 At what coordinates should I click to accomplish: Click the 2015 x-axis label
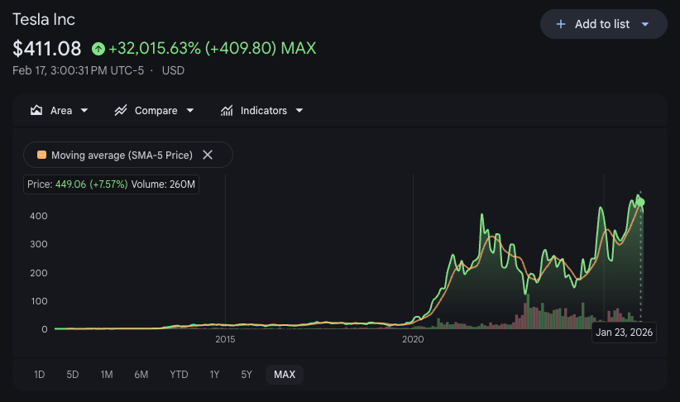pyautogui.click(x=225, y=339)
